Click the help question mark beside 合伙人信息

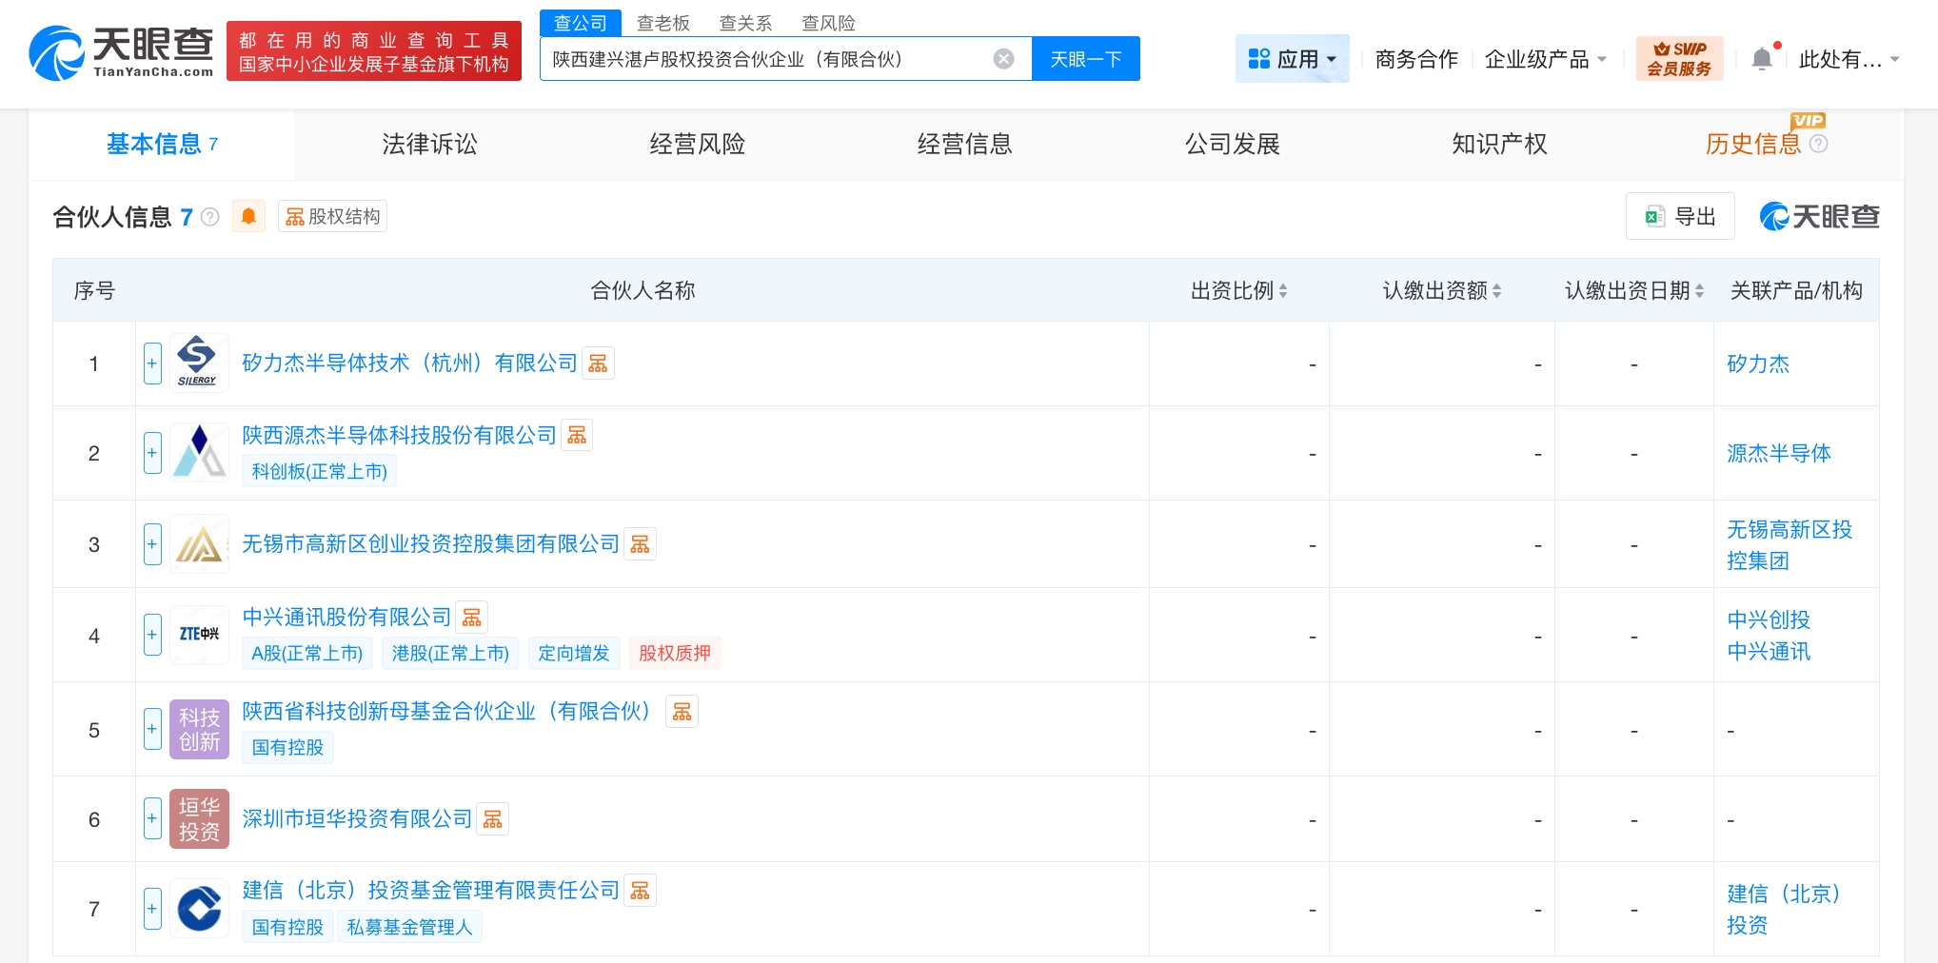(210, 217)
